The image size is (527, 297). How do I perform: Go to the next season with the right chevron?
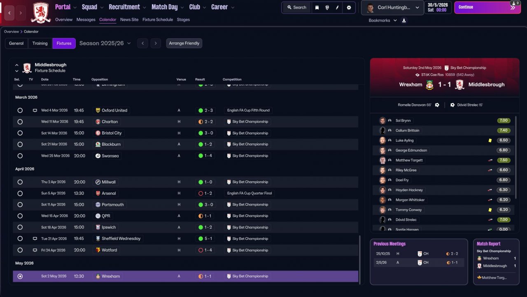pos(155,43)
